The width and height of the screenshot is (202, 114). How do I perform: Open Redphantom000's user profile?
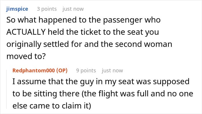[x=34, y=71]
